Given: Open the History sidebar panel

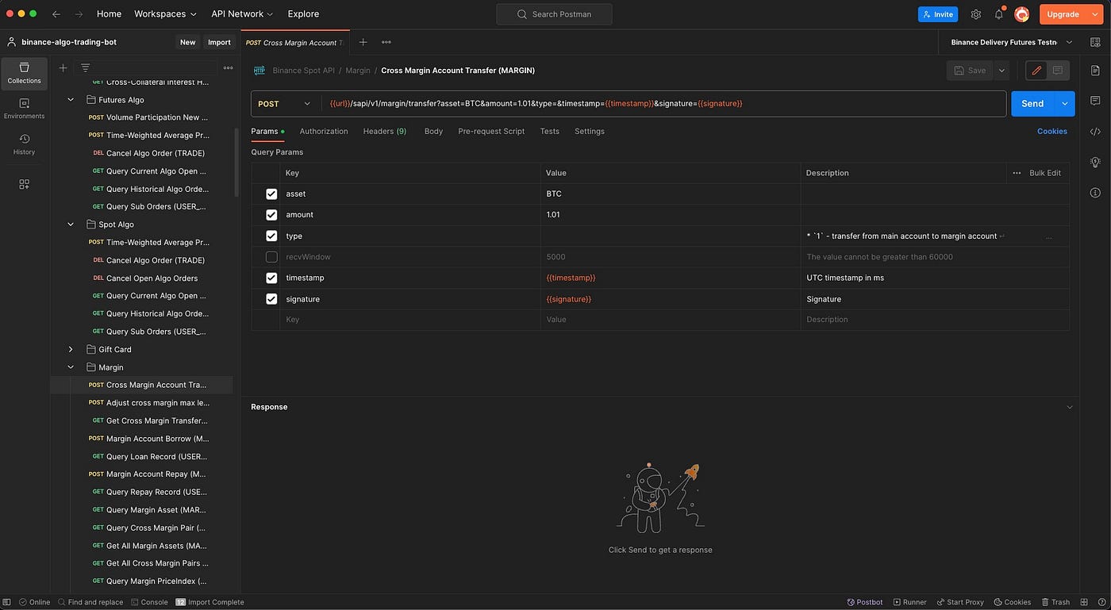Looking at the screenshot, I should click(x=24, y=144).
